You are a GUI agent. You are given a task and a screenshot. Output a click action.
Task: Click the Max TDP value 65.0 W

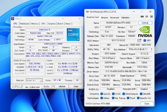tap(60, 33)
